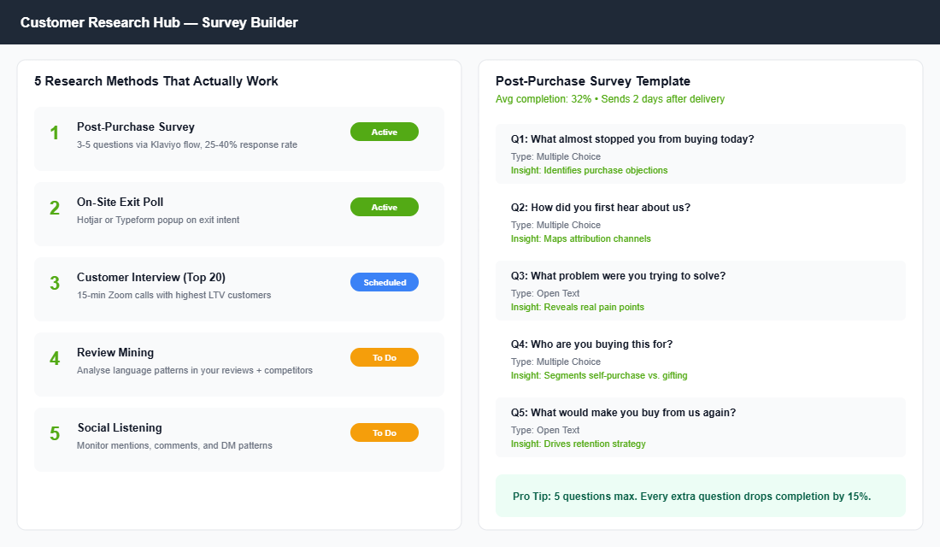Toggle the Active badge on On-Site Exit Poll

point(384,207)
